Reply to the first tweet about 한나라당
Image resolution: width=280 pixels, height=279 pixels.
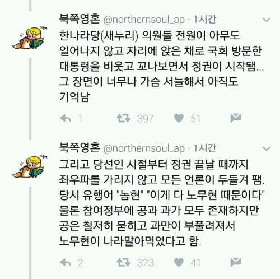point(66,118)
